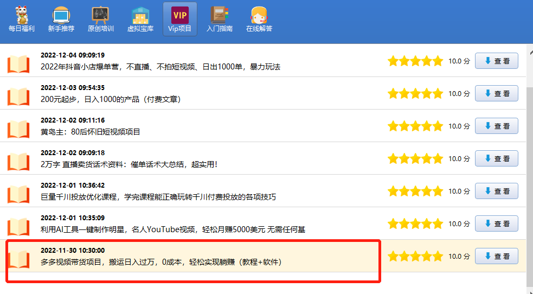Click book icon for 黄岛主 80后怀旧 entry
The width and height of the screenshot is (533, 294).
tap(18, 130)
